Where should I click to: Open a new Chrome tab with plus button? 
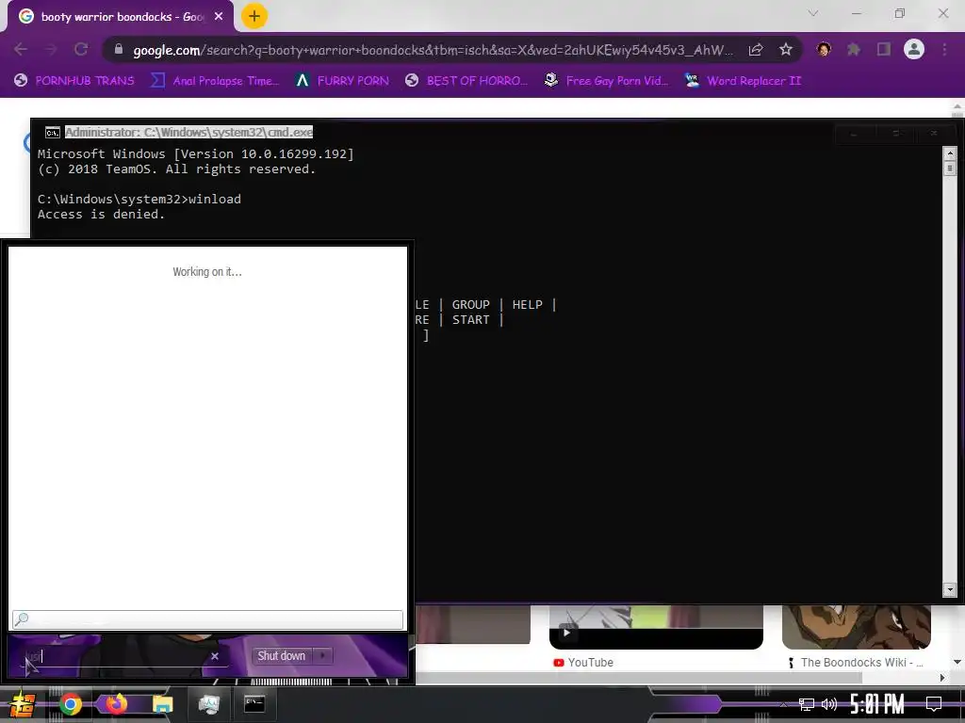[x=254, y=16]
